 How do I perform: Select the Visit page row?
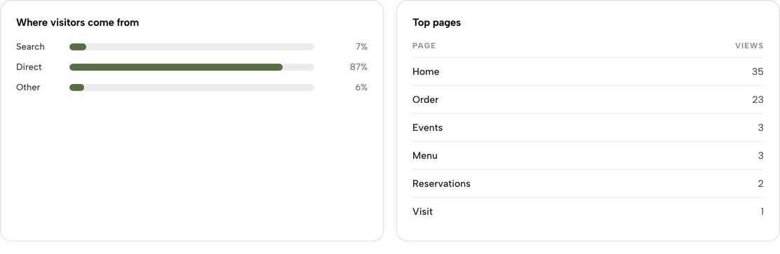pos(588,211)
